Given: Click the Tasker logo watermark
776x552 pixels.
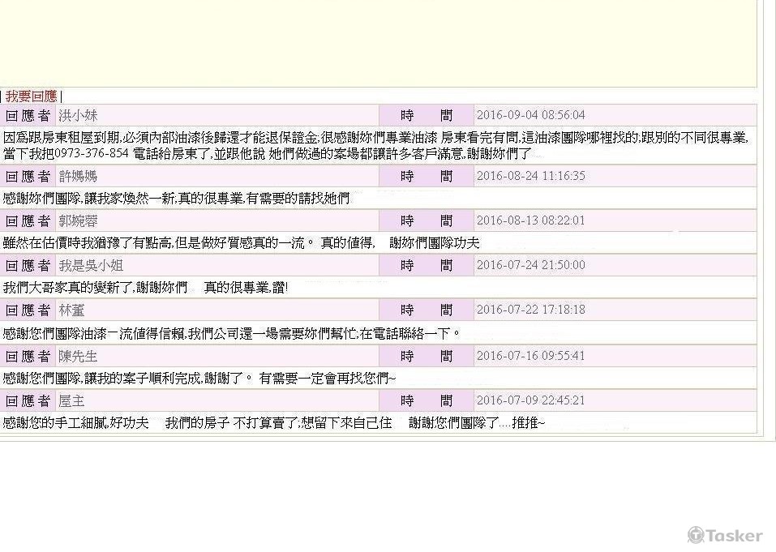Looking at the screenshot, I should tap(725, 535).
